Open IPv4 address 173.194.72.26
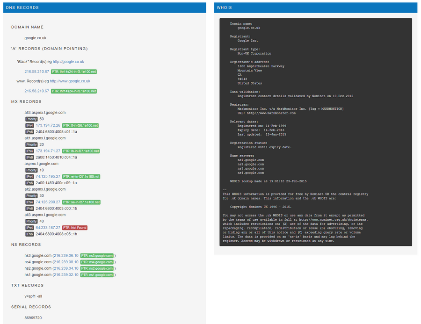The width and height of the screenshot is (421, 324). (x=48, y=125)
